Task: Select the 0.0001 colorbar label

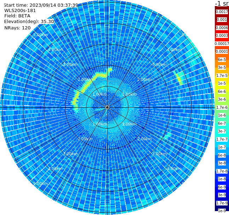Action: (222, 51)
